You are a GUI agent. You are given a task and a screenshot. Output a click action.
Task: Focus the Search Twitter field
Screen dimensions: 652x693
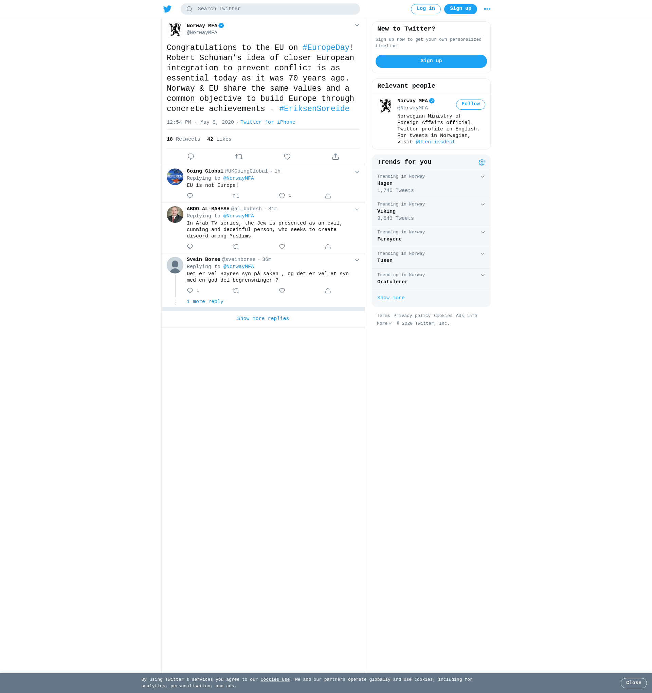click(270, 9)
